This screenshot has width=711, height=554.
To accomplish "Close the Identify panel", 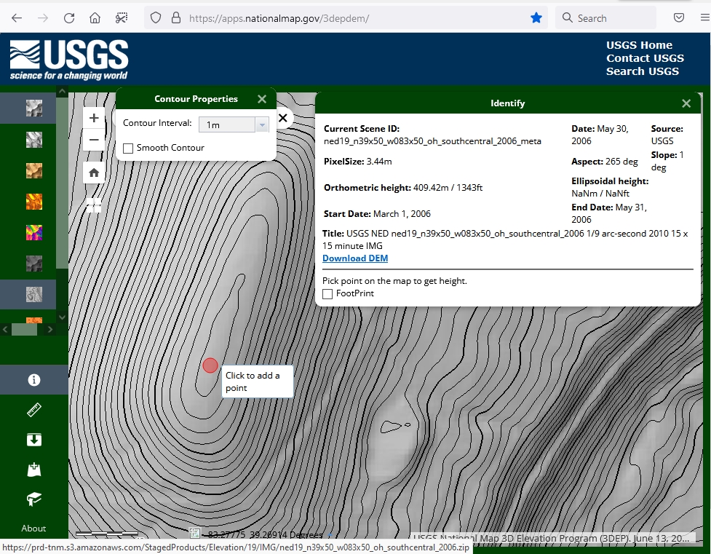I will [686, 103].
